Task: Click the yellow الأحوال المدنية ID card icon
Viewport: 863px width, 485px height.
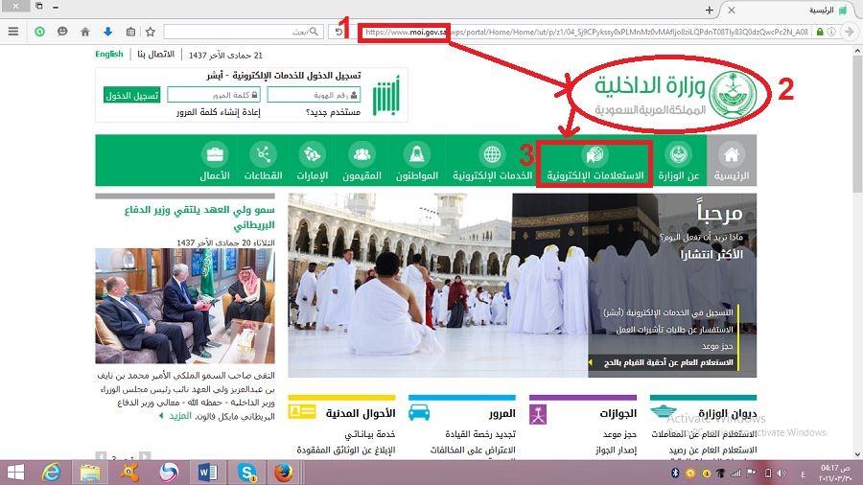Action: (x=302, y=412)
